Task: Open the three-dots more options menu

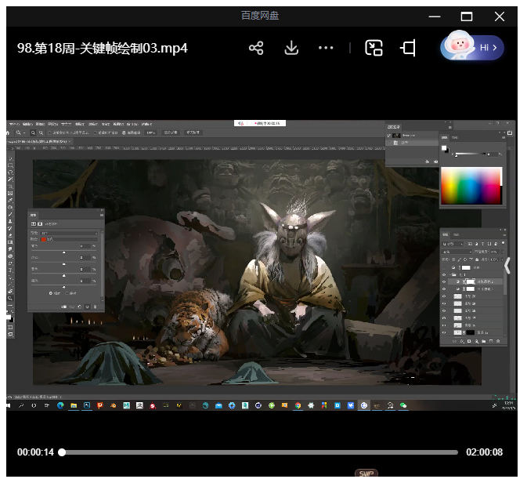Action: (x=326, y=48)
